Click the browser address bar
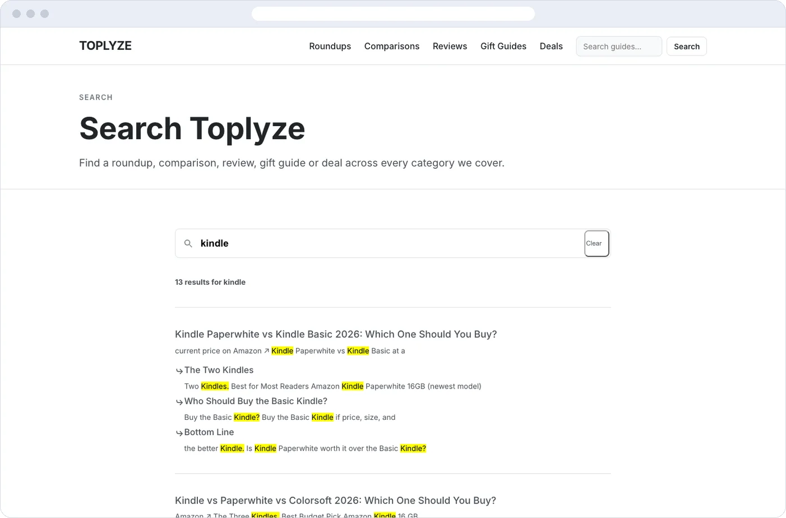 click(x=393, y=13)
